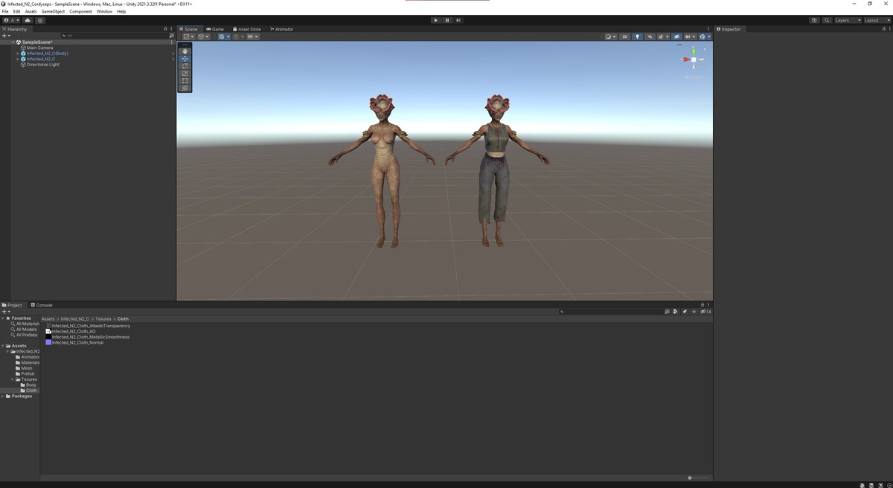Toggle scene effects (skybox, fog)
Screen dimensions: 893x488
662,36
